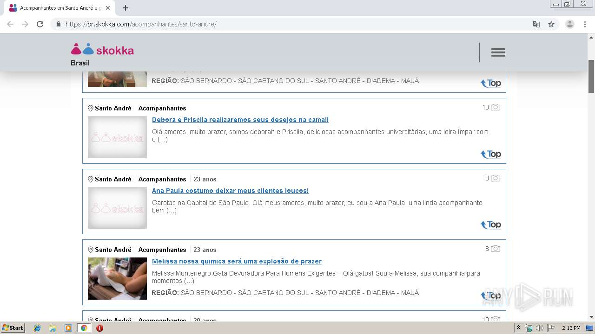Open Windows Explorer folder from taskbar
The image size is (595, 334).
(x=53, y=328)
